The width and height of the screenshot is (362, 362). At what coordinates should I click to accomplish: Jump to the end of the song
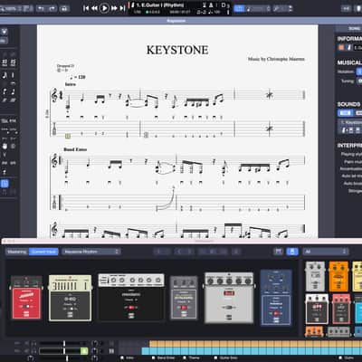click(122, 8)
